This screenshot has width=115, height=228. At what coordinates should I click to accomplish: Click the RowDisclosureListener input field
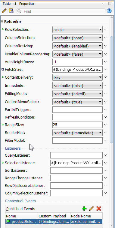76,185
